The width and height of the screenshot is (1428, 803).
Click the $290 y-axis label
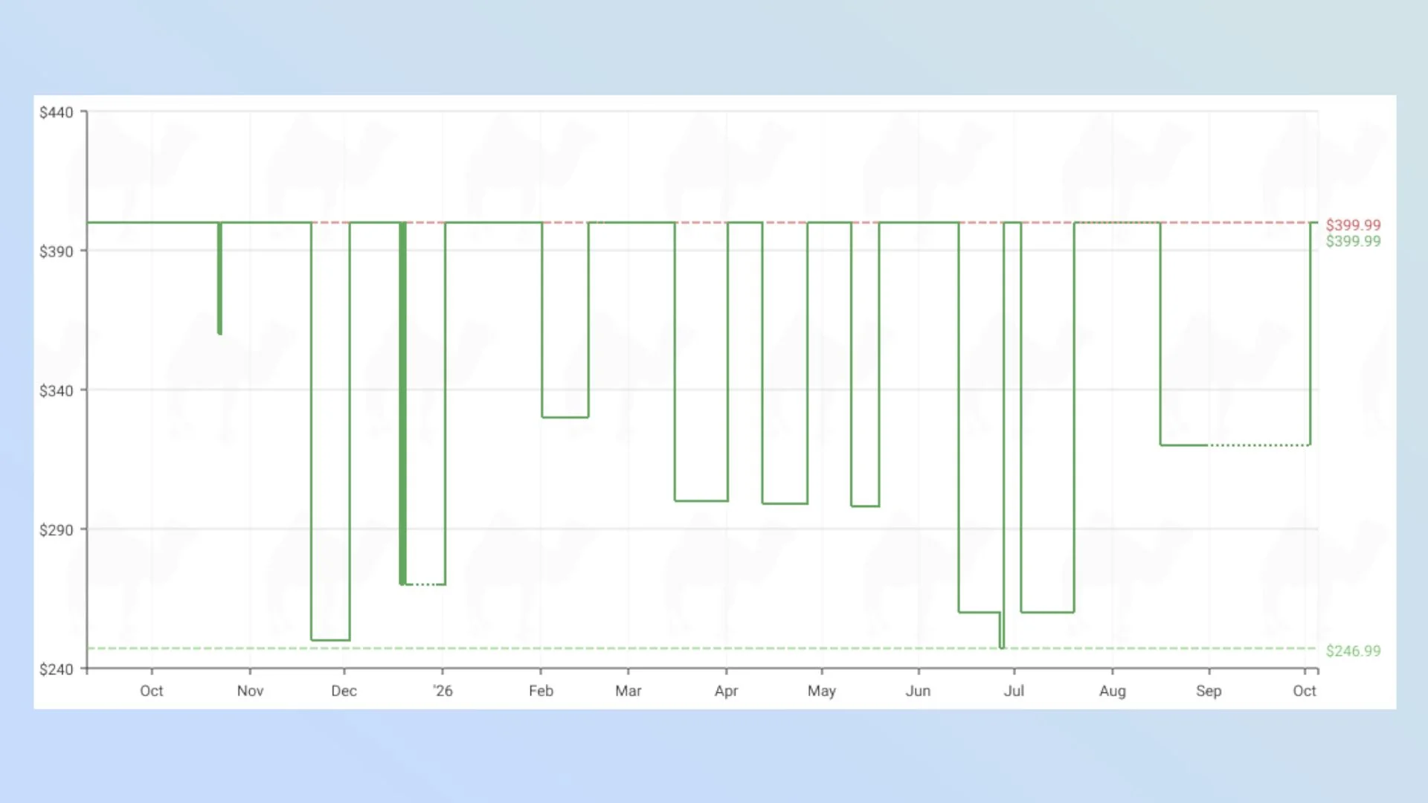tap(57, 530)
